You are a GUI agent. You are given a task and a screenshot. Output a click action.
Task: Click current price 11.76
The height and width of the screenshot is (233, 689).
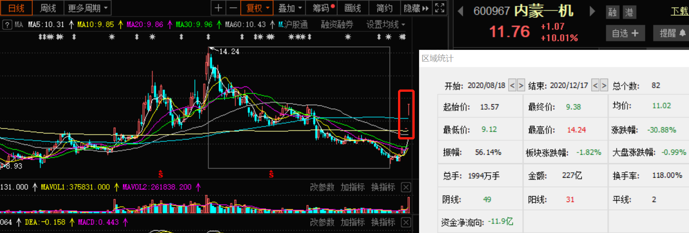pos(510,32)
